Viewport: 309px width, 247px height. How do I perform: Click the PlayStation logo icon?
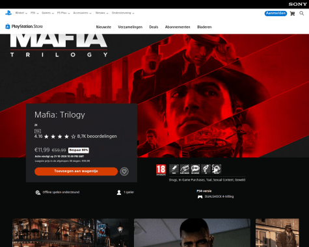coord(8,13)
